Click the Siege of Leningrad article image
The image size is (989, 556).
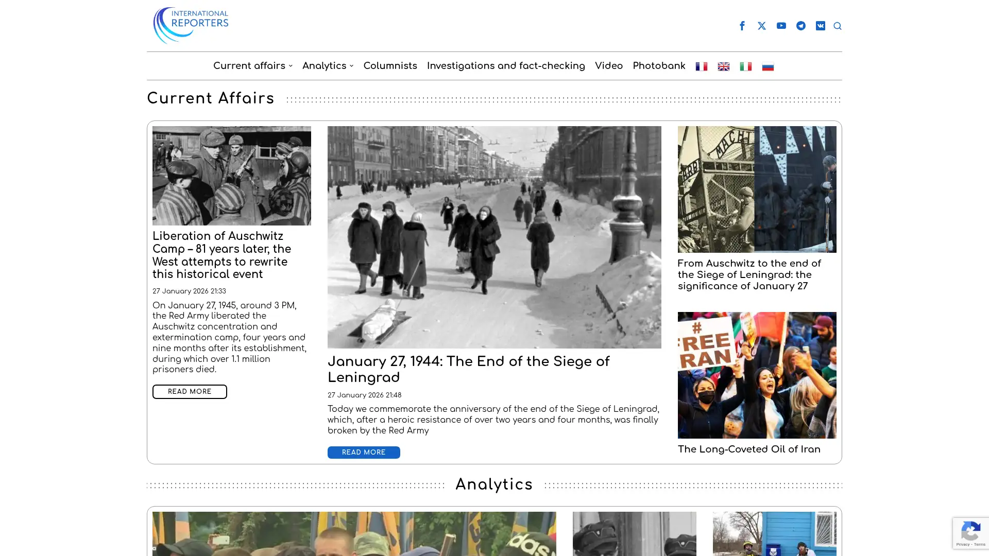click(x=494, y=236)
